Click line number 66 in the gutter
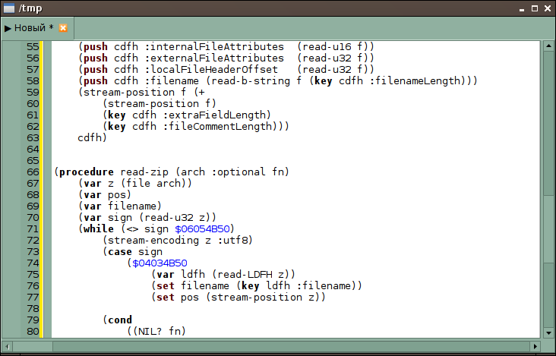This screenshot has width=556, height=356. (x=32, y=172)
